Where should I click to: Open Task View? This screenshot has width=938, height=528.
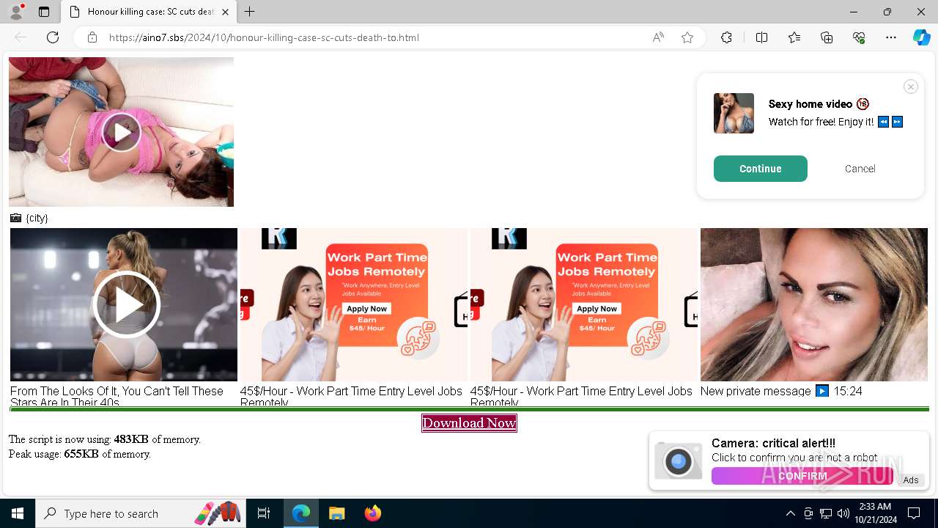264,513
